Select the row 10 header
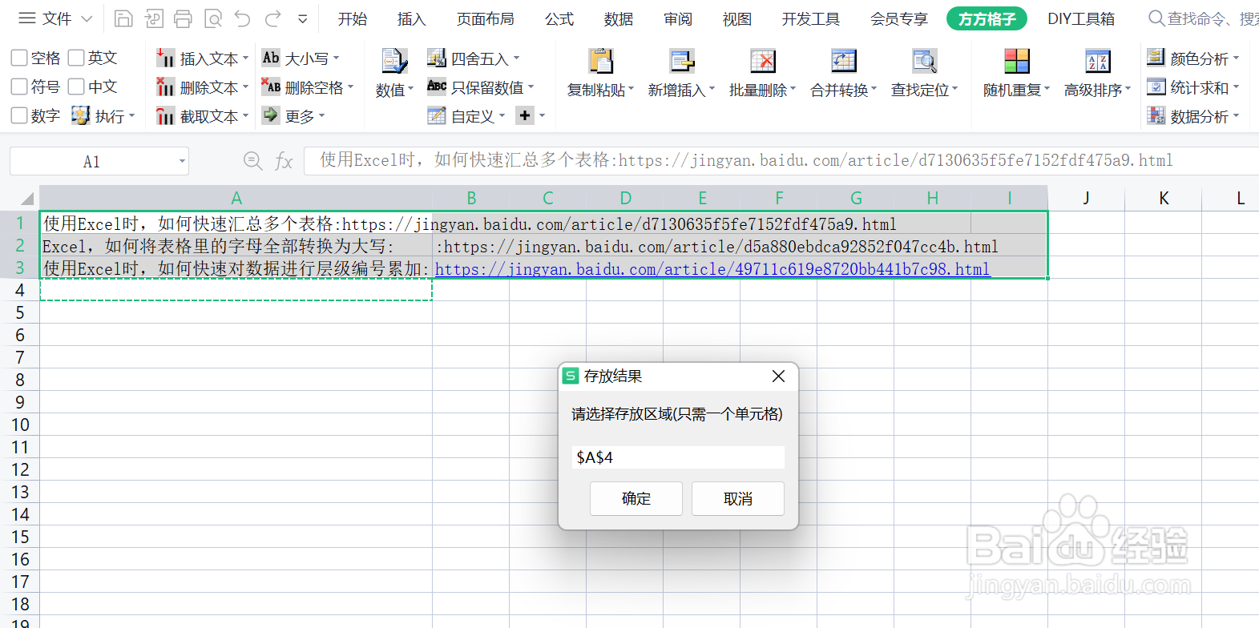 tap(20, 425)
